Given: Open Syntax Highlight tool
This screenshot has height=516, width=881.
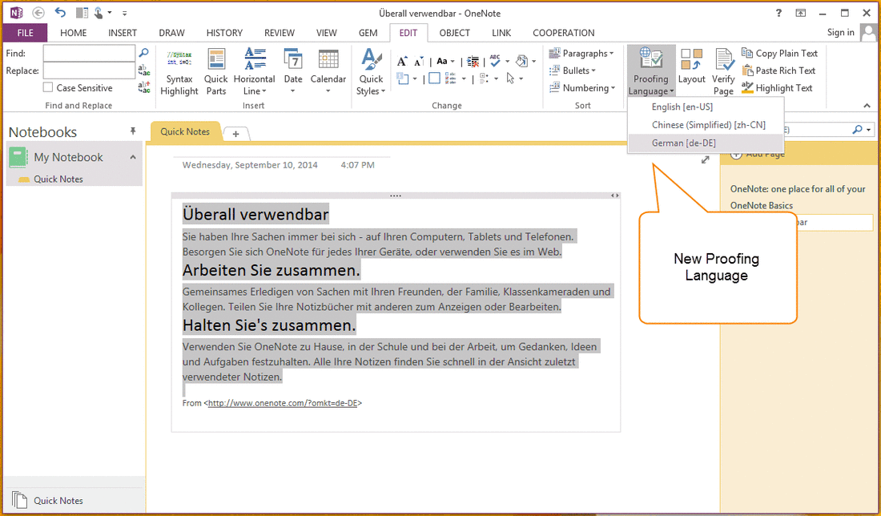Looking at the screenshot, I should click(179, 72).
